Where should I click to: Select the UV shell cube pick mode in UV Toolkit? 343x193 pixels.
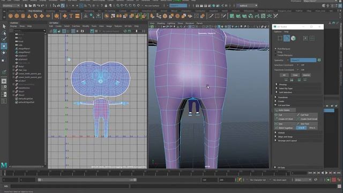[x=293, y=38]
